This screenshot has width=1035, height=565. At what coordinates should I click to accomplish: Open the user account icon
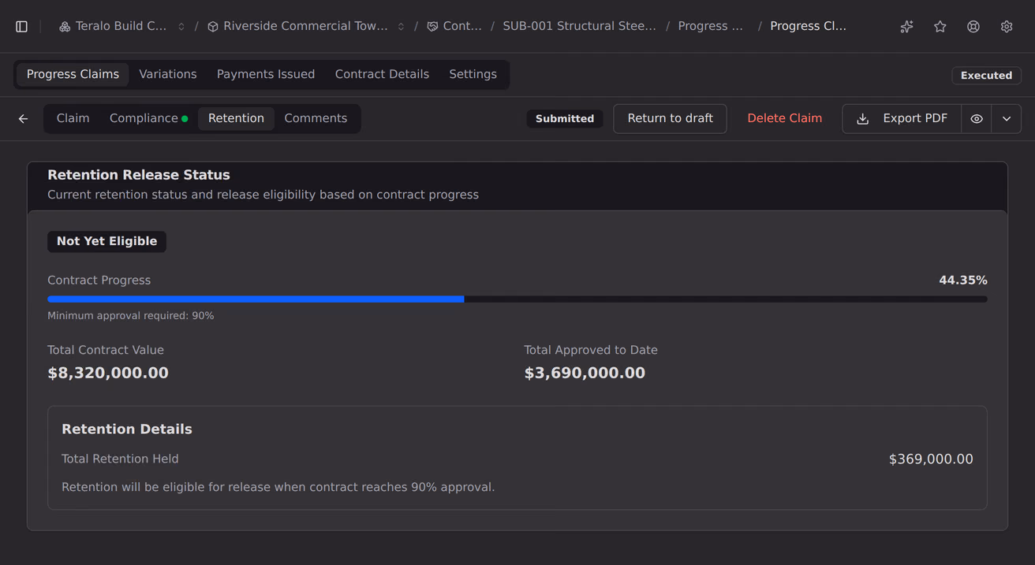tap(973, 27)
